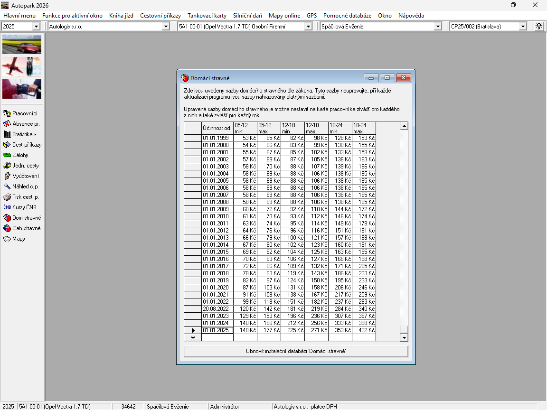Expand the Autologis s.r.o. company dropdown
The image size is (547, 410).
click(166, 27)
